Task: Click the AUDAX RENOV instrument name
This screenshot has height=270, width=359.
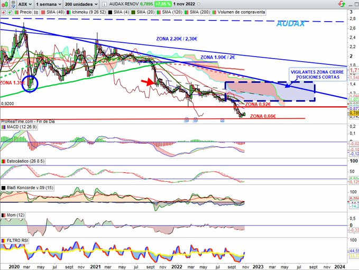Action: pyautogui.click(x=124, y=4)
